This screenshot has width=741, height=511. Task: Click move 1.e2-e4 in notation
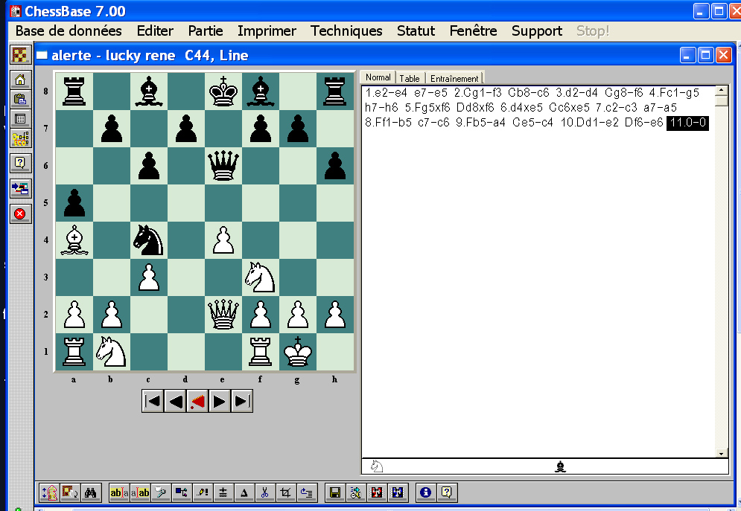[386, 93]
